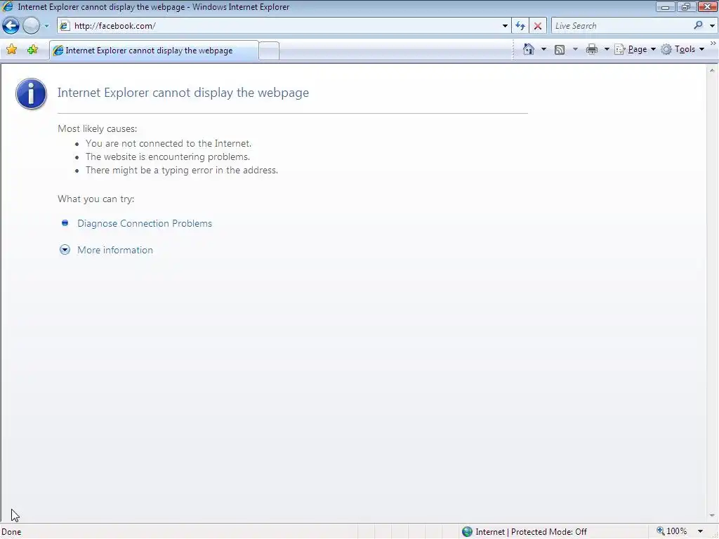Open the search provider options dropdown
Viewport: 719px width, 539px height.
(712, 26)
